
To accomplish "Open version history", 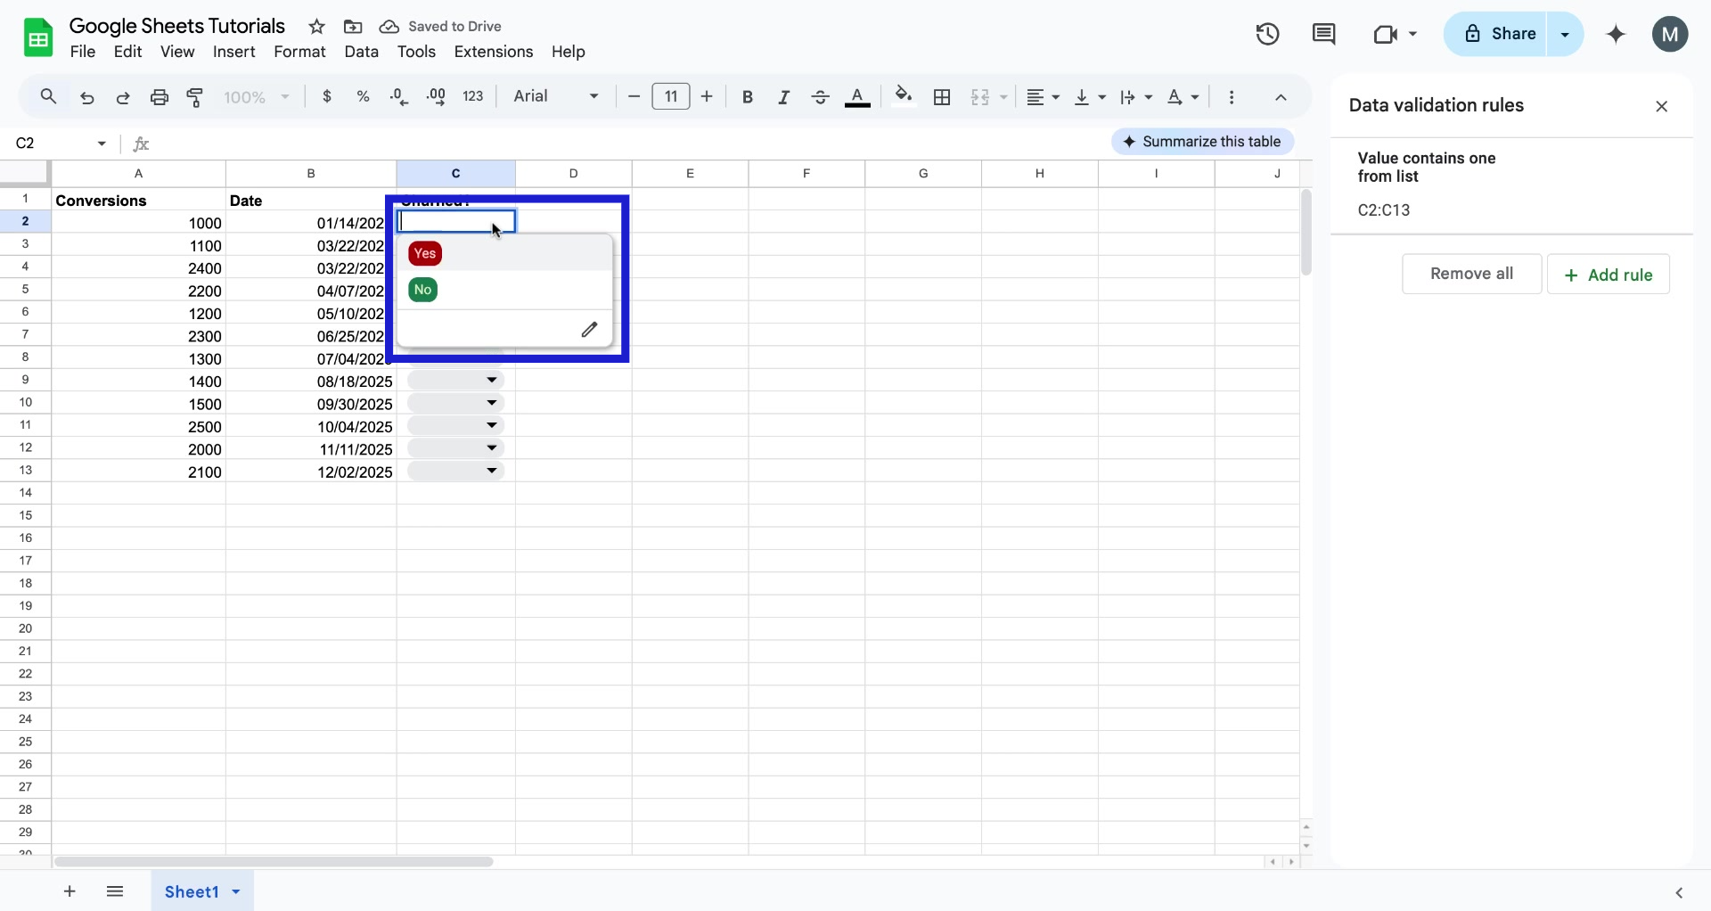I will (x=1267, y=34).
